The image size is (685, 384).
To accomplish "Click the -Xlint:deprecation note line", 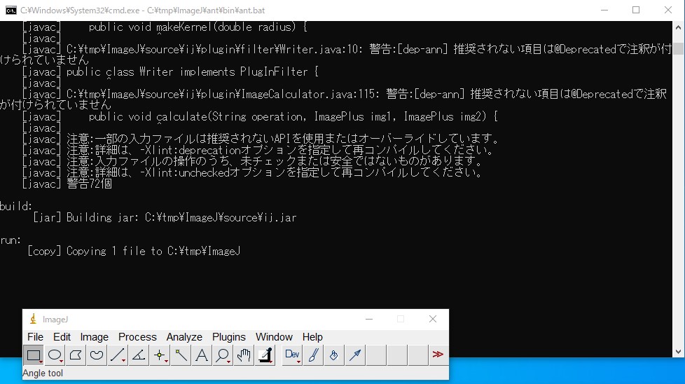I will pyautogui.click(x=258, y=150).
